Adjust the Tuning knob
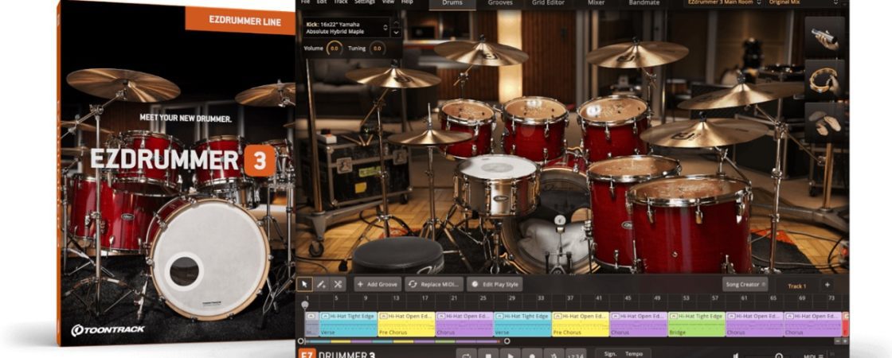 (x=378, y=49)
